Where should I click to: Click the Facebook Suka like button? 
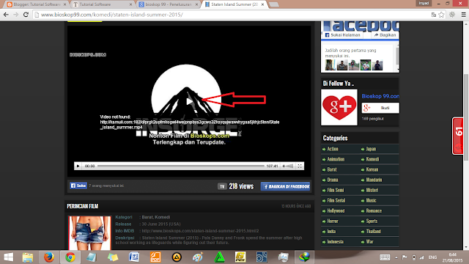(78, 186)
